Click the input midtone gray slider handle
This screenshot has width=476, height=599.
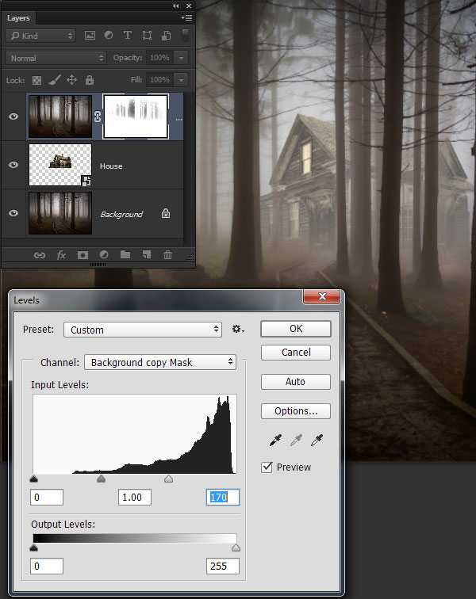(101, 479)
